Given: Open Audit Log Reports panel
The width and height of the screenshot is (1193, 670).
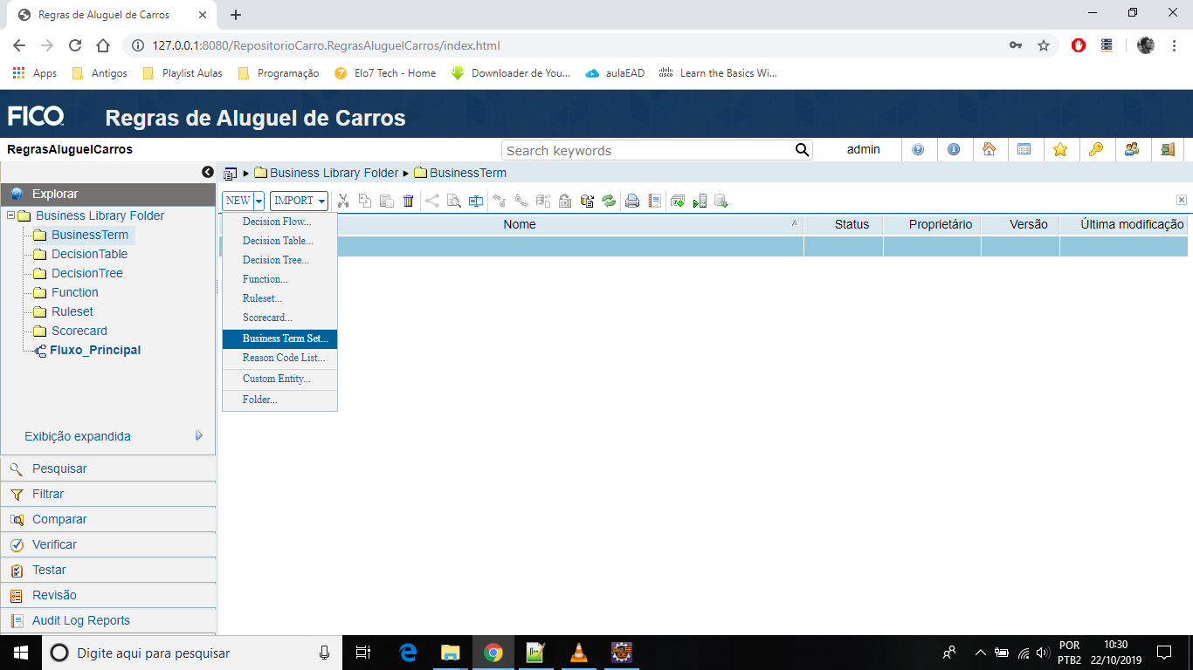Looking at the screenshot, I should [108, 620].
